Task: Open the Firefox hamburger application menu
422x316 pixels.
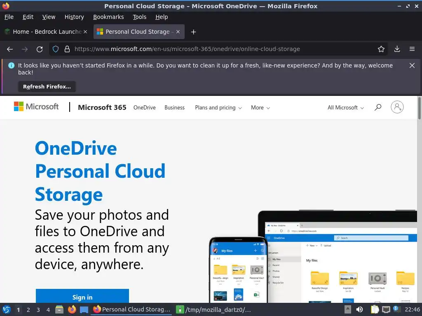Action: coord(412,49)
